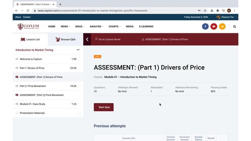Open site search magnifier icon
The image size is (251, 141).
pos(235,27)
